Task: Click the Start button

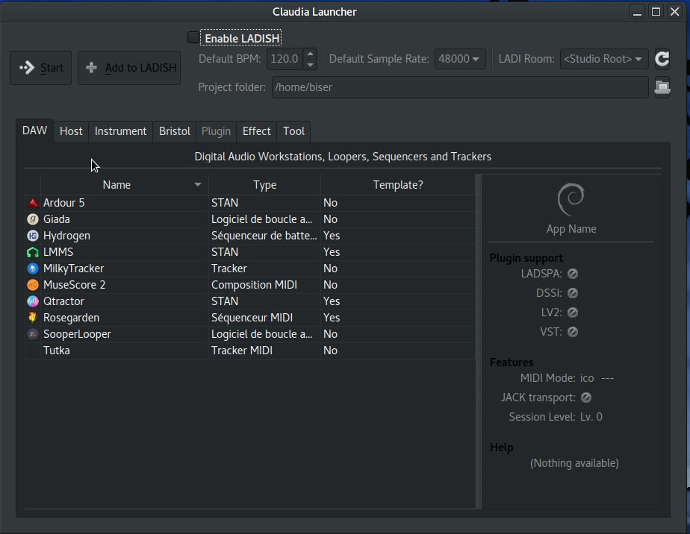Action: click(41, 68)
